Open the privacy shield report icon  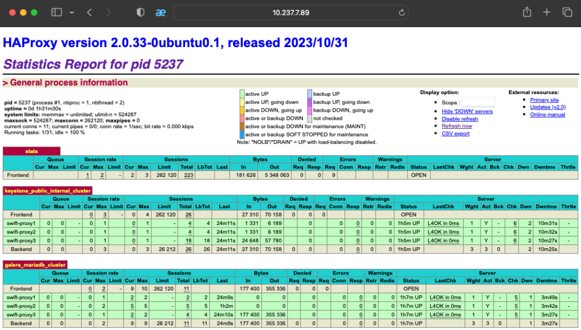[x=141, y=12]
